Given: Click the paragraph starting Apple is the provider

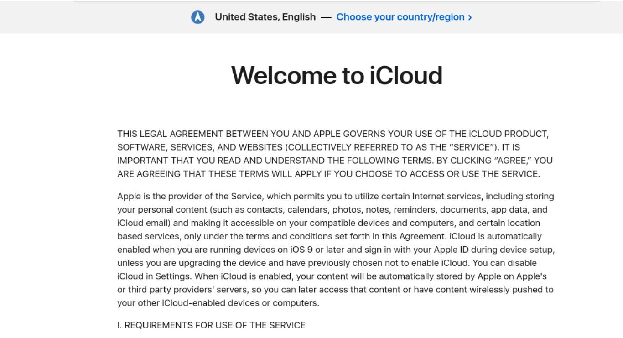Looking at the screenshot, I should tap(336, 250).
